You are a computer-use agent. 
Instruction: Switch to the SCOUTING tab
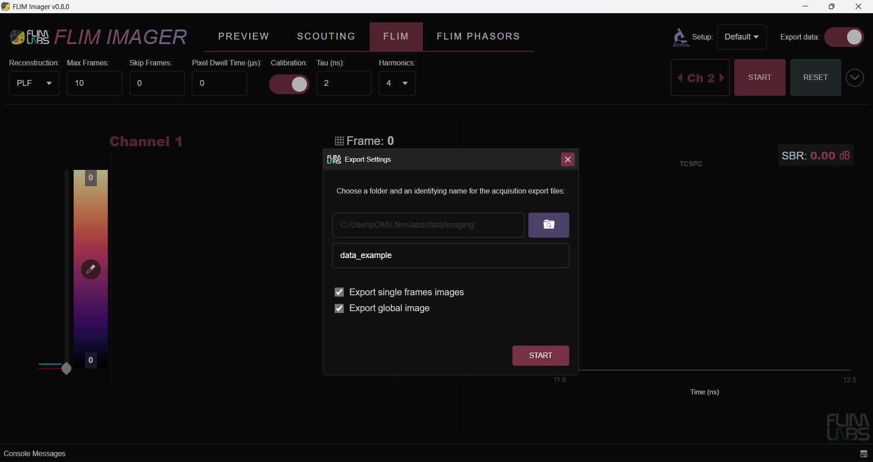pyautogui.click(x=326, y=36)
